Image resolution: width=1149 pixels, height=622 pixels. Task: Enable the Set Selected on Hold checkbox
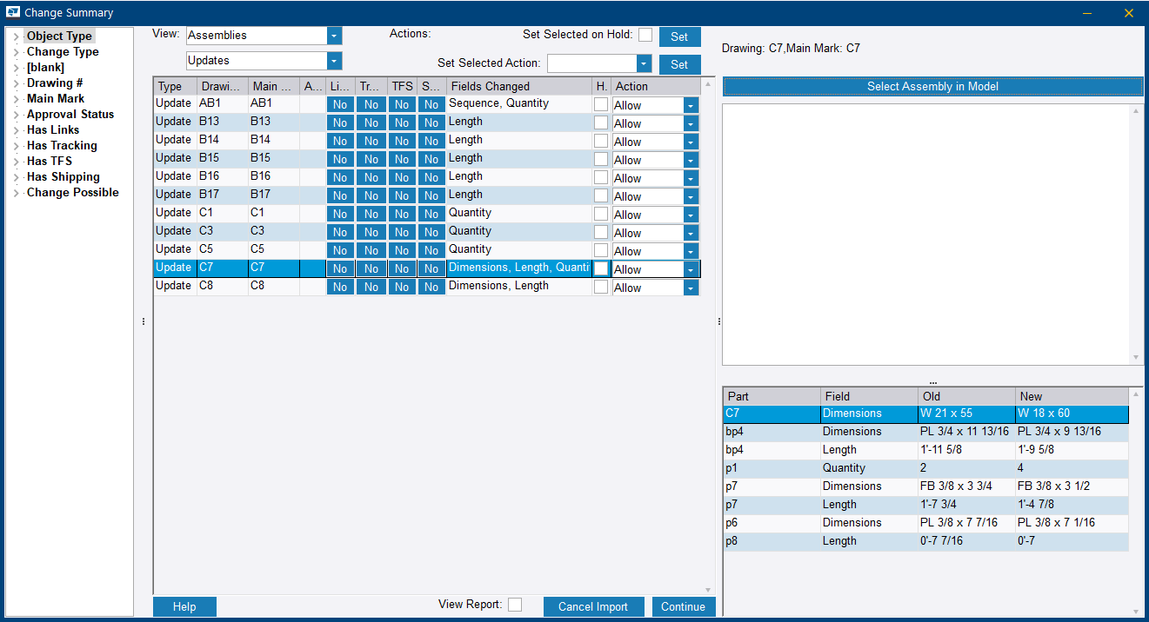[645, 33]
